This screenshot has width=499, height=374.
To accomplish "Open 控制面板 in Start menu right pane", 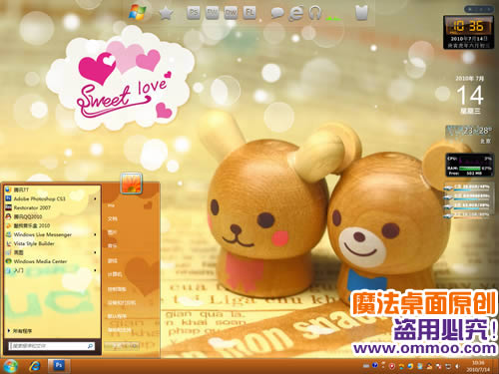I will (117, 289).
